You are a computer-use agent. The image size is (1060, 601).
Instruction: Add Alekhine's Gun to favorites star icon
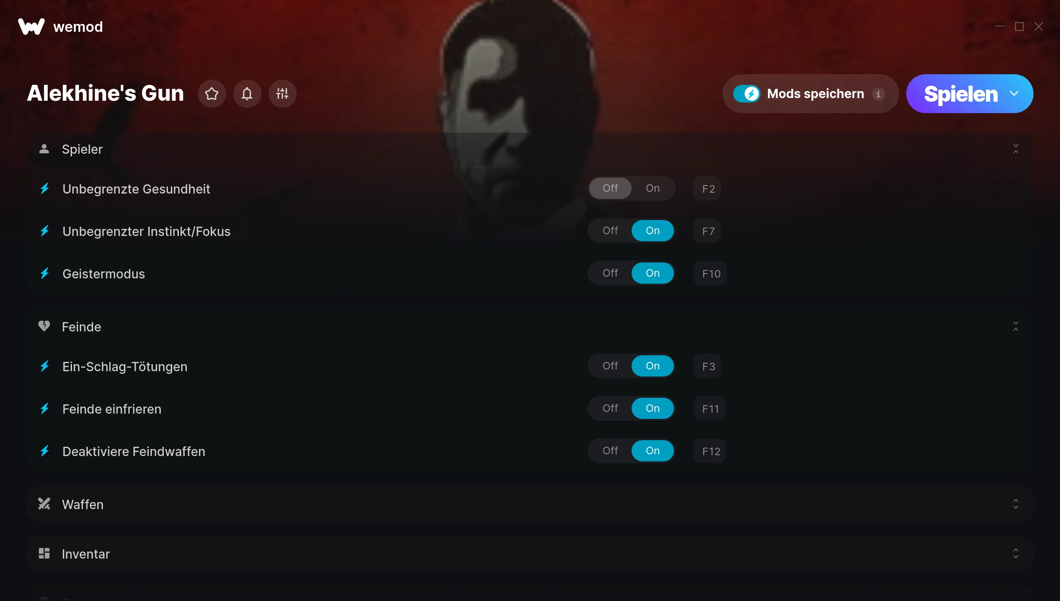(212, 94)
